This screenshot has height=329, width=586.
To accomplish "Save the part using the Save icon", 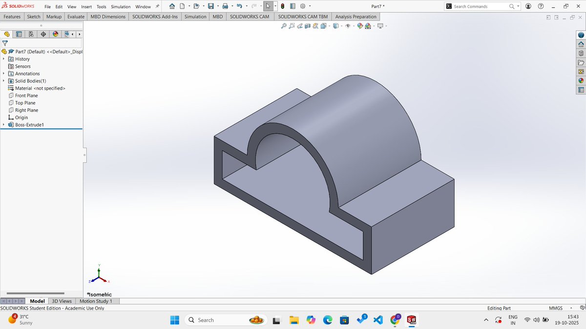I will [210, 6].
